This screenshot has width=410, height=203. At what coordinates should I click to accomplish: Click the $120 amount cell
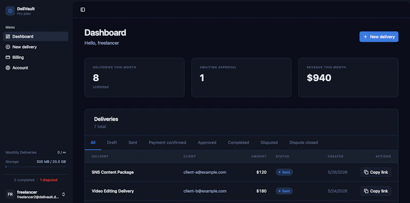(261, 172)
